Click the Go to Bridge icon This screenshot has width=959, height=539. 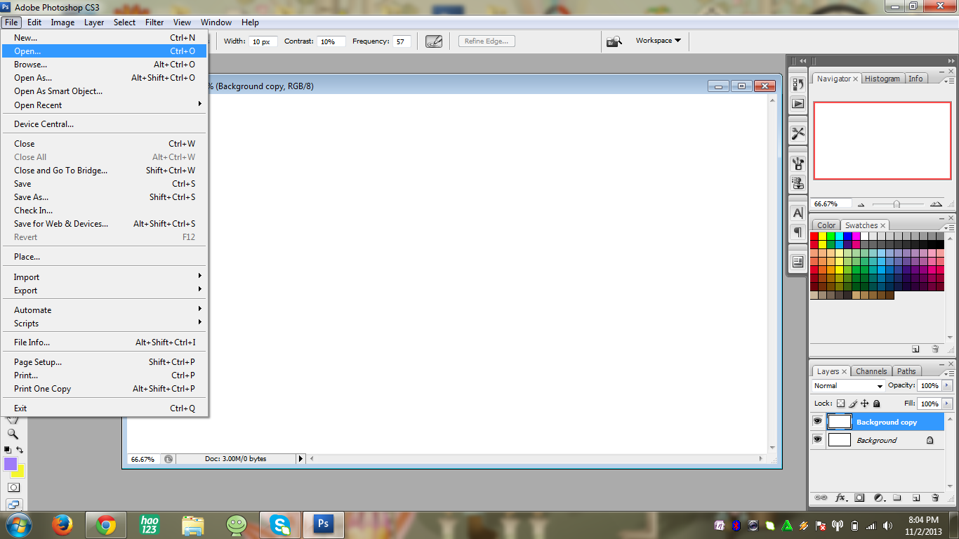click(x=614, y=41)
